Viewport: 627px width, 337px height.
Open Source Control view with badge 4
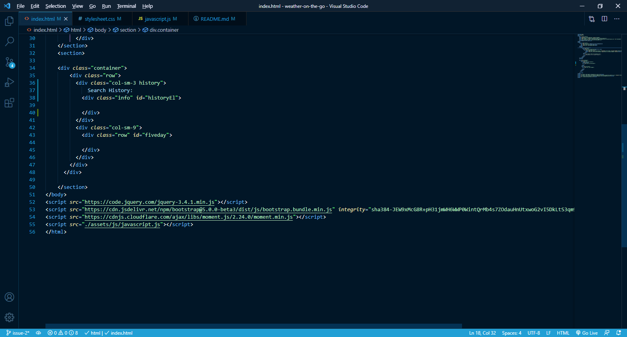click(9, 62)
